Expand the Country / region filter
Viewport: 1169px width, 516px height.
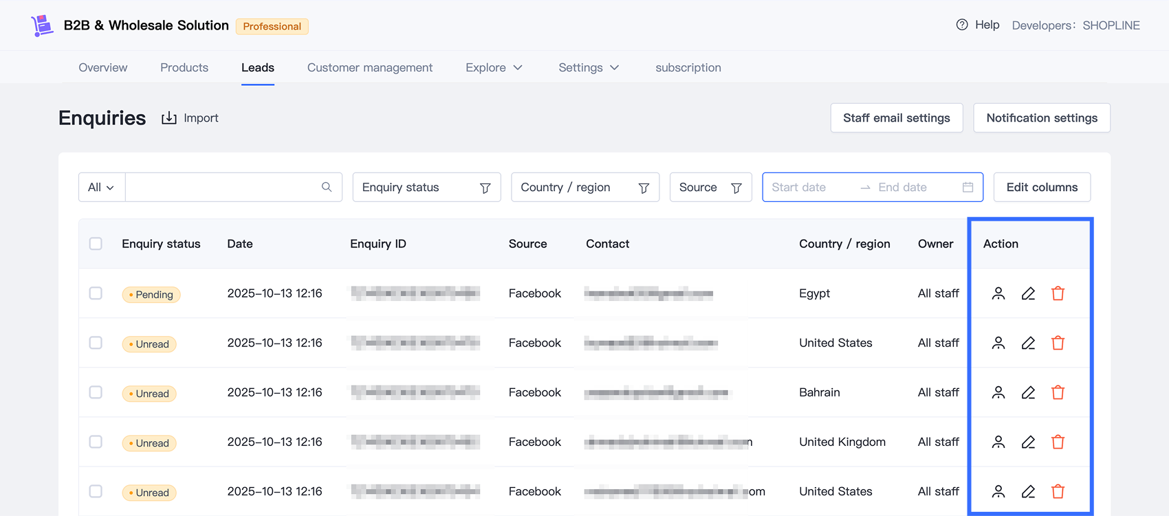tap(584, 187)
